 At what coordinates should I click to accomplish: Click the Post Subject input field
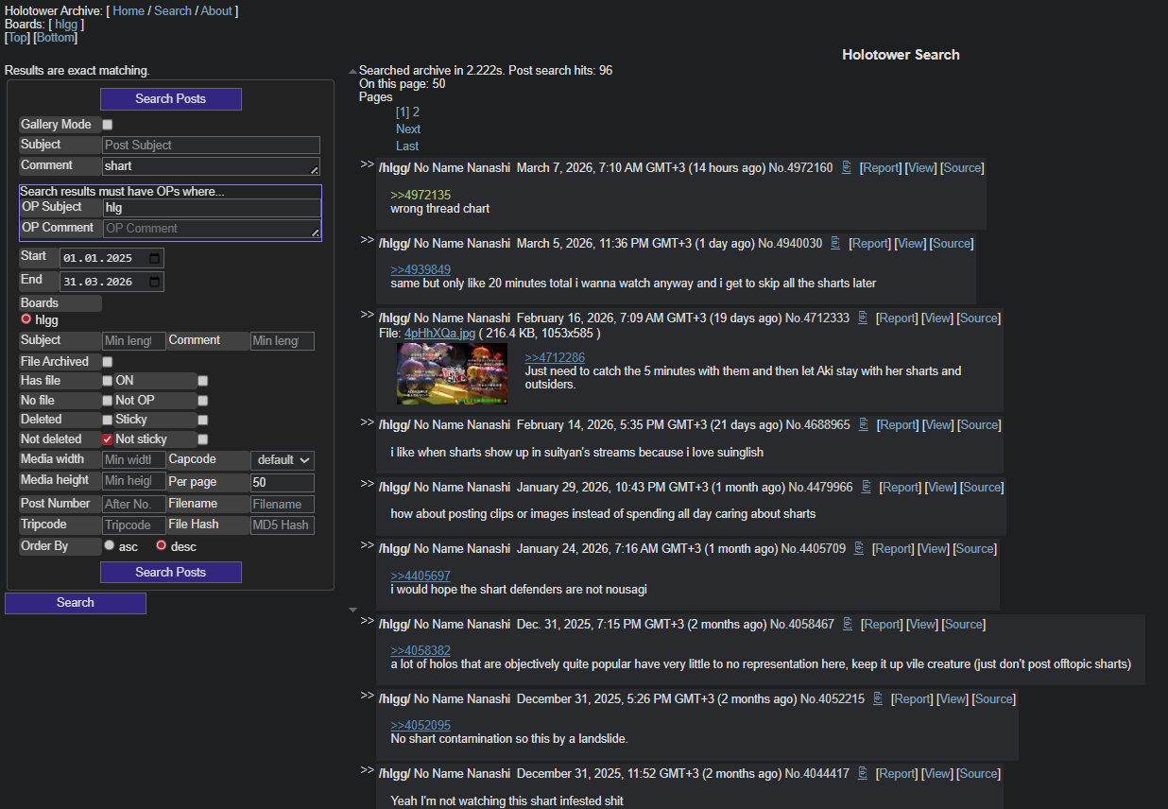pyautogui.click(x=211, y=146)
